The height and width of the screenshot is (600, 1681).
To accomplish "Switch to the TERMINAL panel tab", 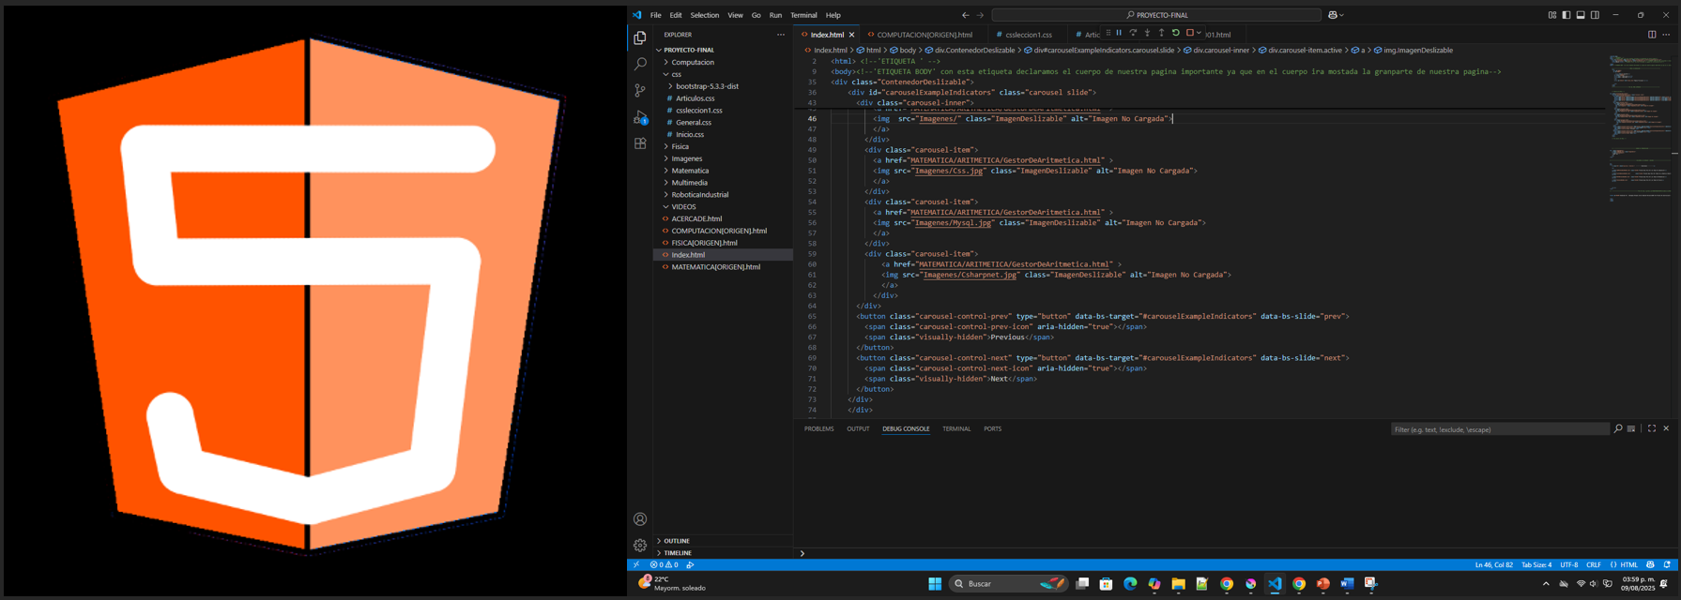I will pyautogui.click(x=956, y=429).
